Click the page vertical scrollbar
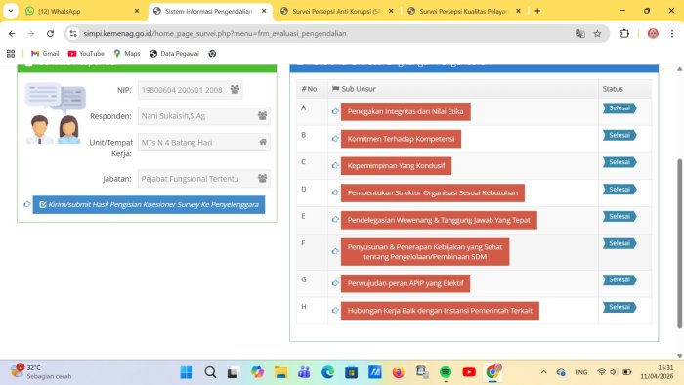 tap(679, 244)
